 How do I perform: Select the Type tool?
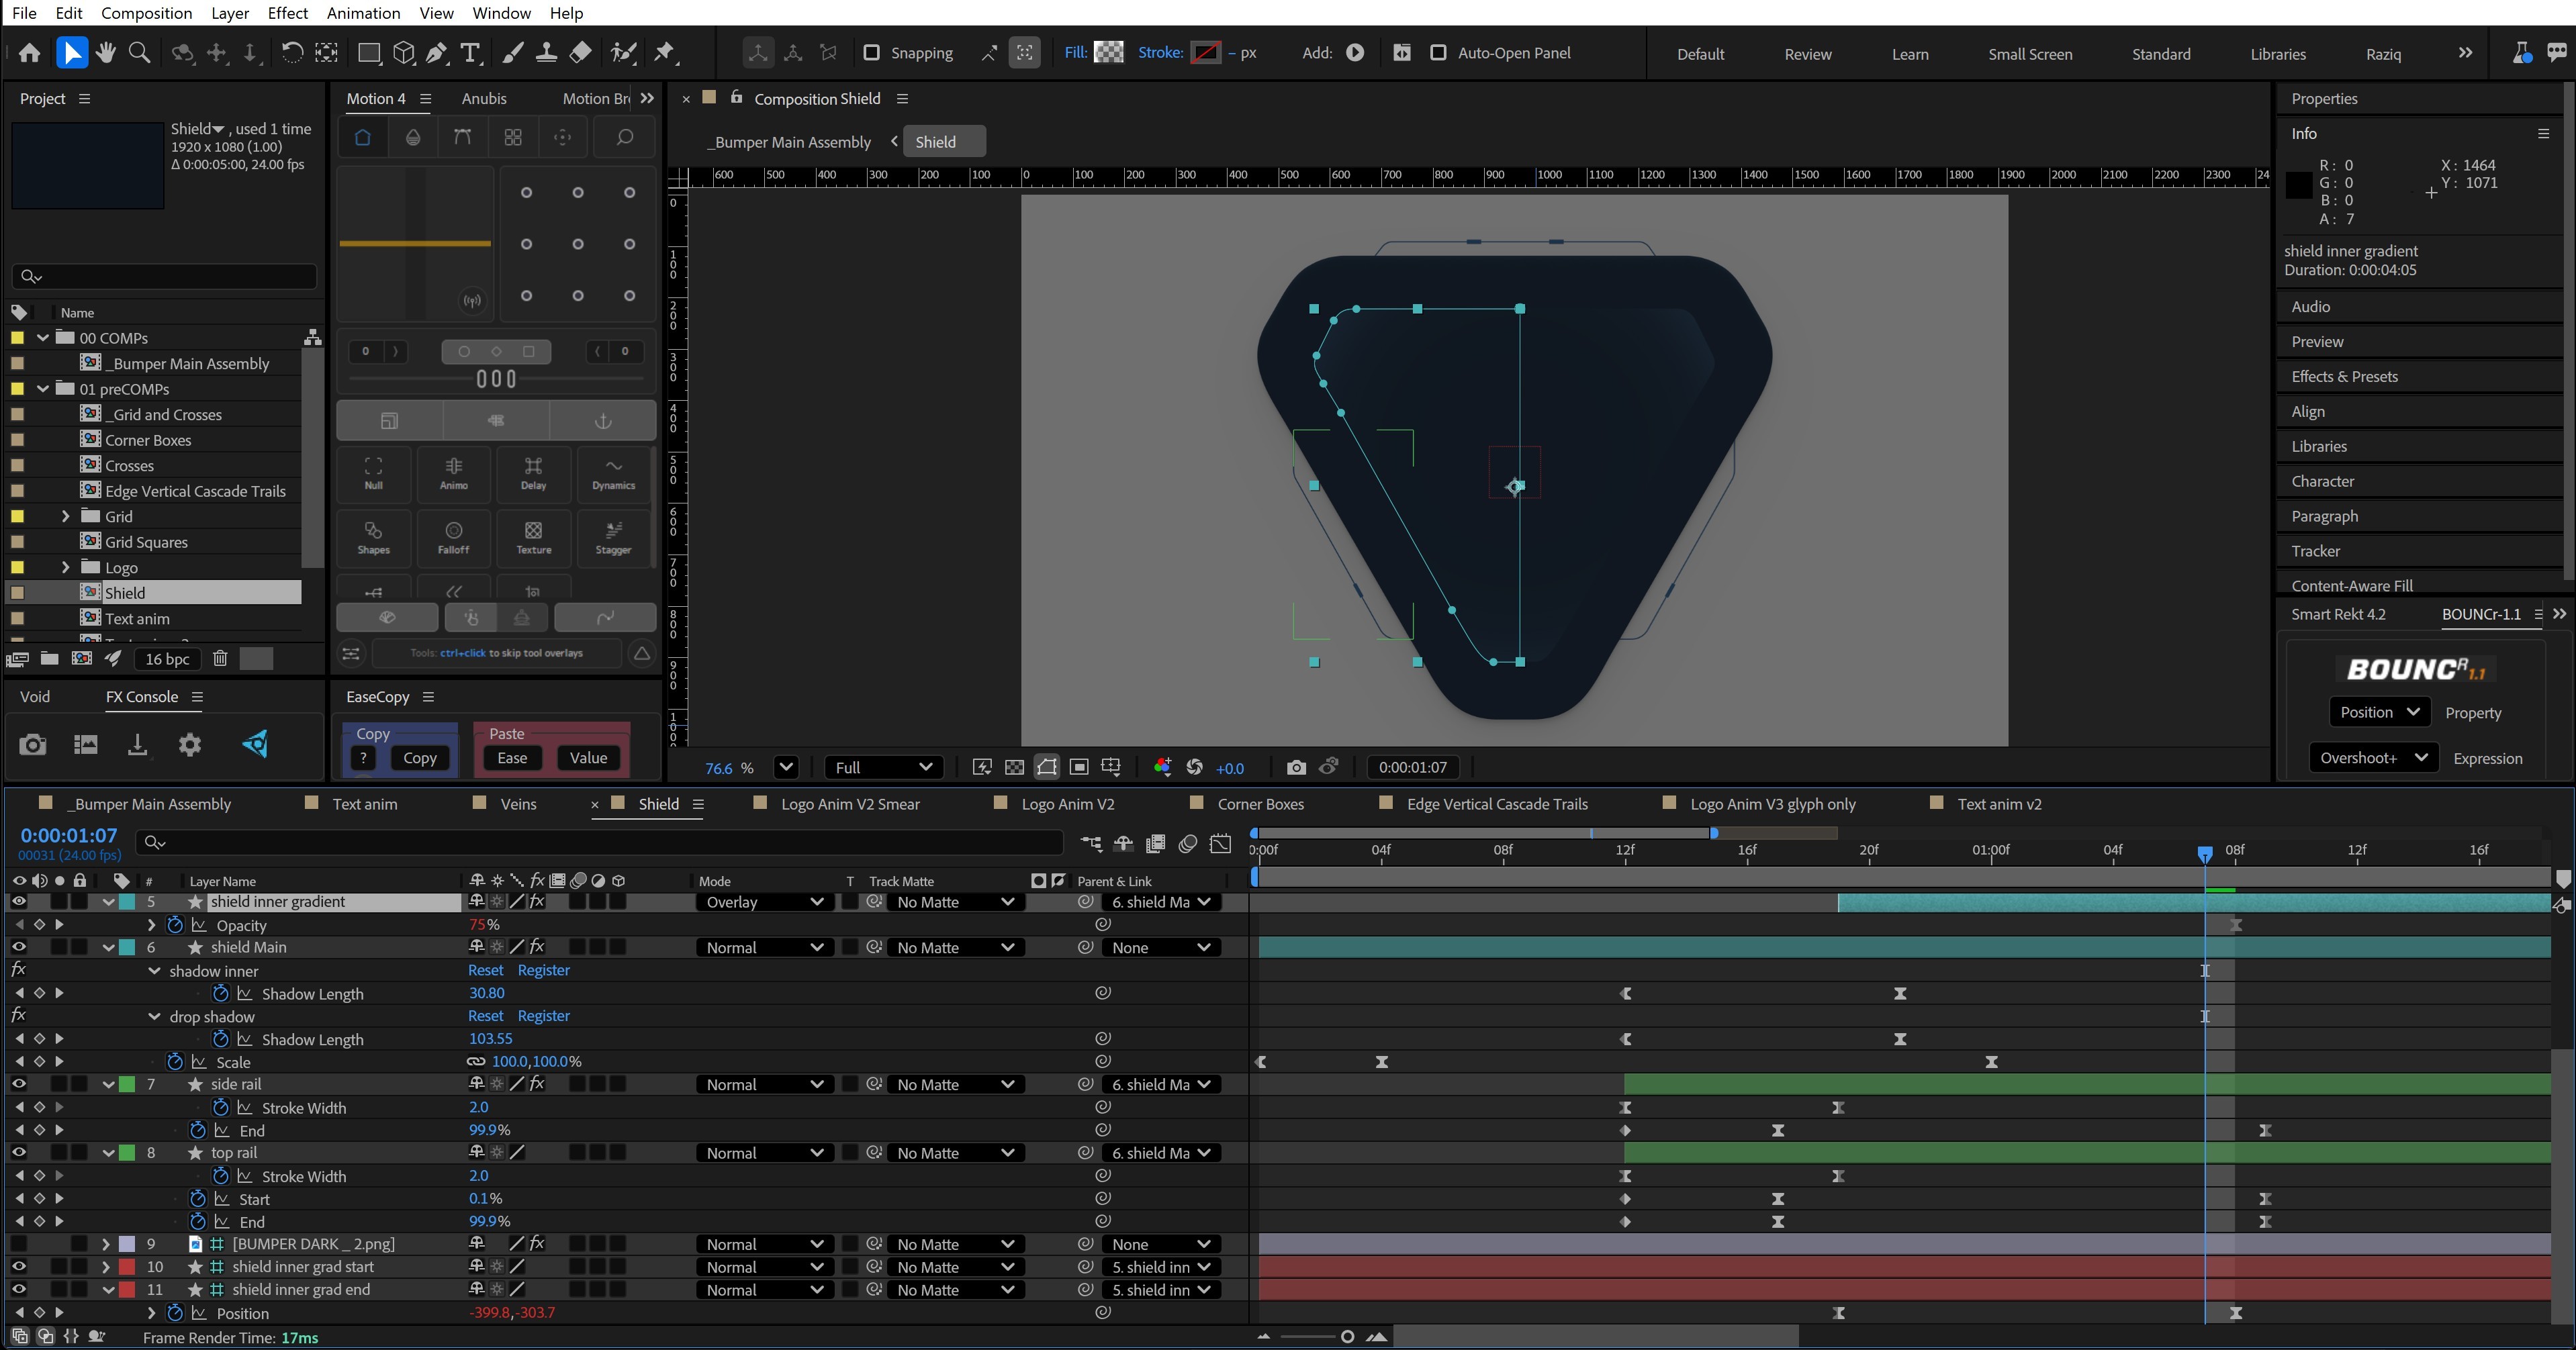pyautogui.click(x=471, y=53)
